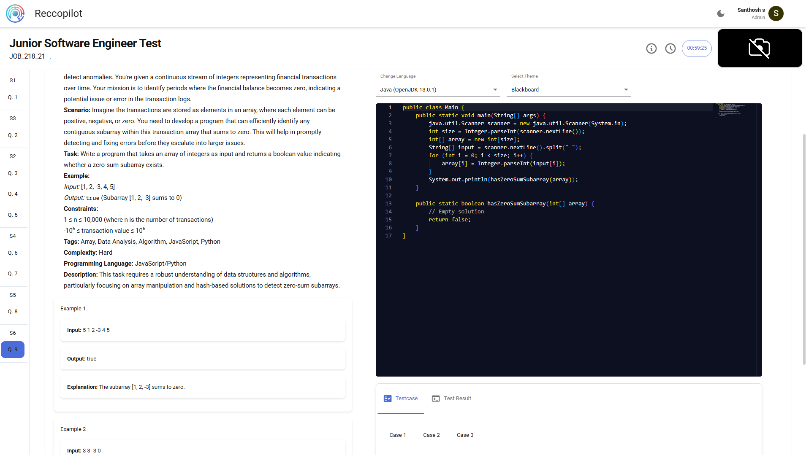Open the Select Theme dropdown
Screen dimensions: 806x455
[x=568, y=89]
